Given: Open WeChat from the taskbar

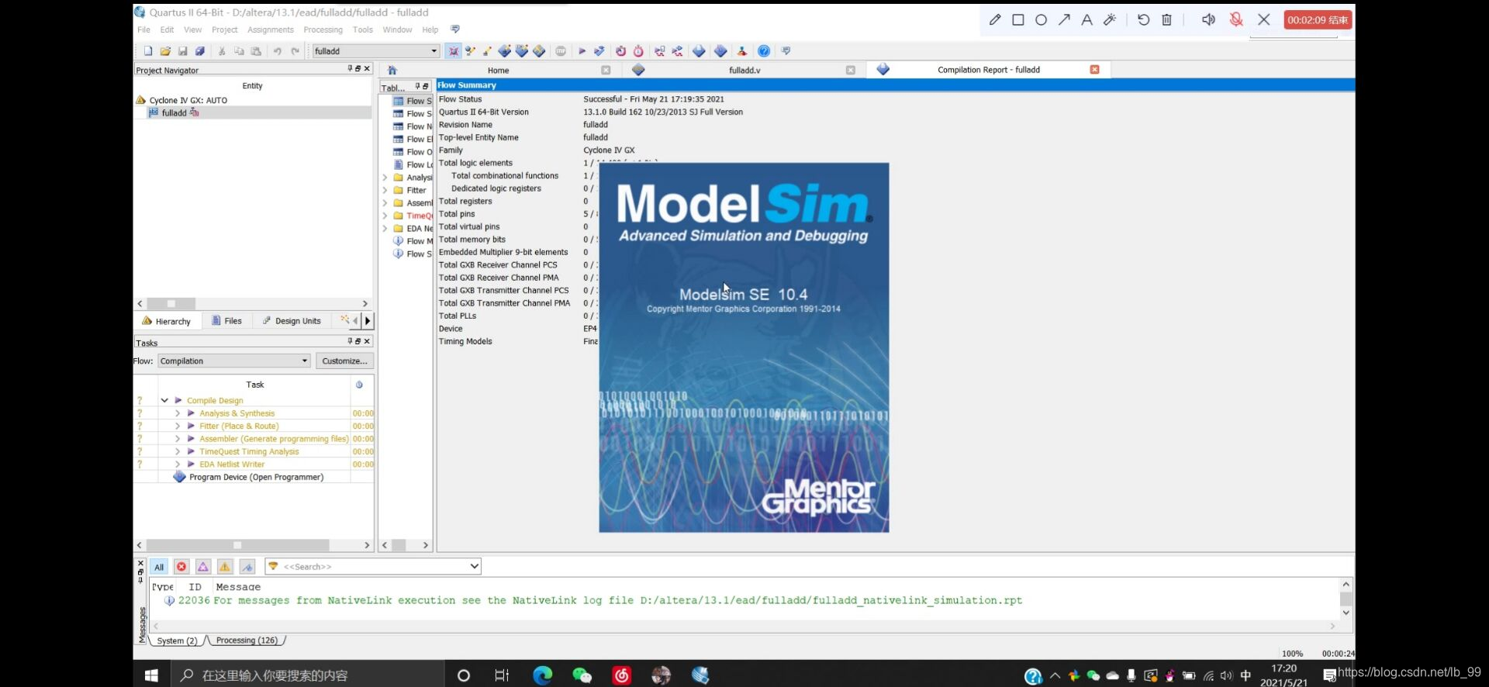Looking at the screenshot, I should tap(582, 675).
